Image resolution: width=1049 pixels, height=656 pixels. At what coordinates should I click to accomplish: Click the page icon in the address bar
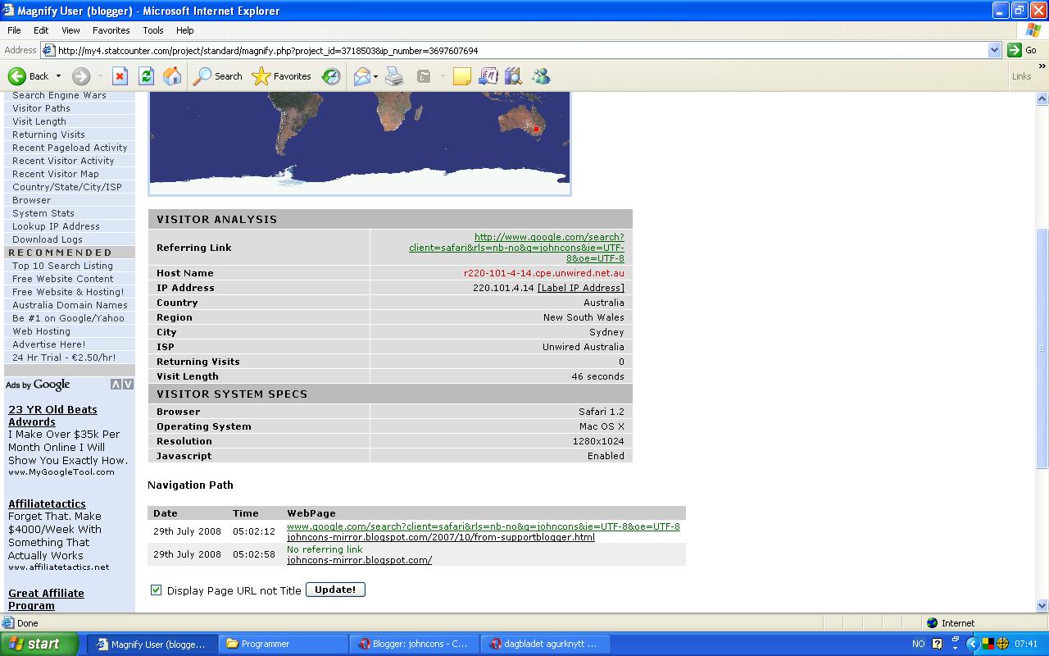click(x=49, y=50)
